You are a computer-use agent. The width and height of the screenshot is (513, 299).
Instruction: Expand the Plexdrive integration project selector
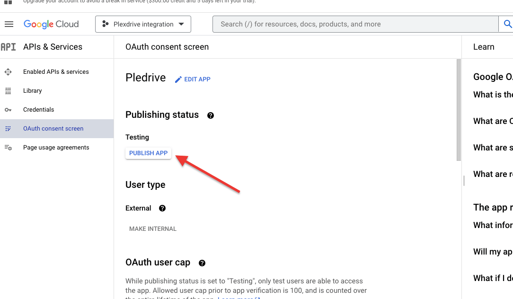coord(143,24)
